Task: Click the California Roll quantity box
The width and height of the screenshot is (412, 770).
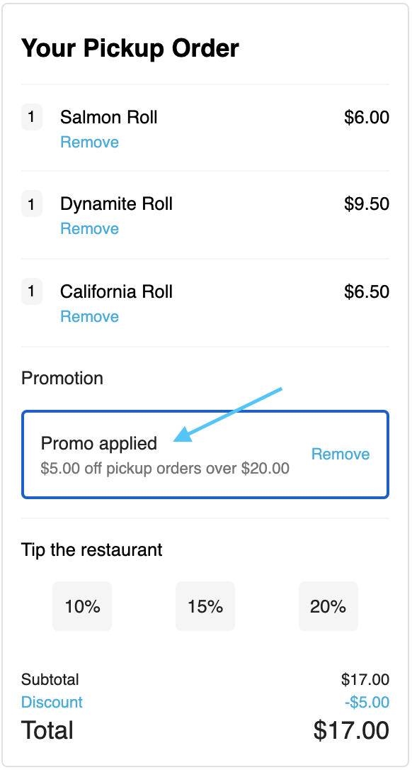Action: (x=32, y=291)
